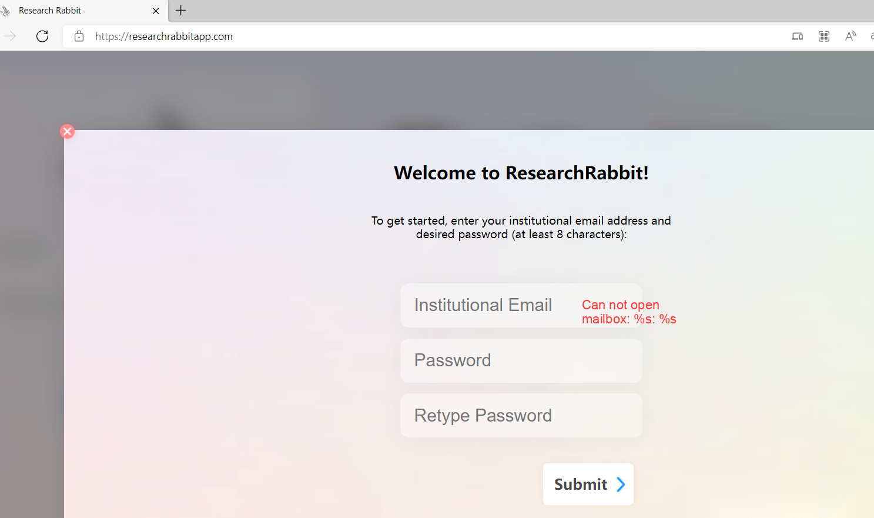The height and width of the screenshot is (518, 874).
Task: Click the Read Aloud icon
Action: [x=850, y=36]
